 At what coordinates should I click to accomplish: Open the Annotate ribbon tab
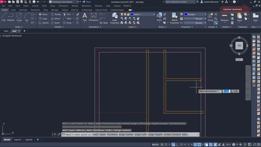pyautogui.click(x=23, y=10)
